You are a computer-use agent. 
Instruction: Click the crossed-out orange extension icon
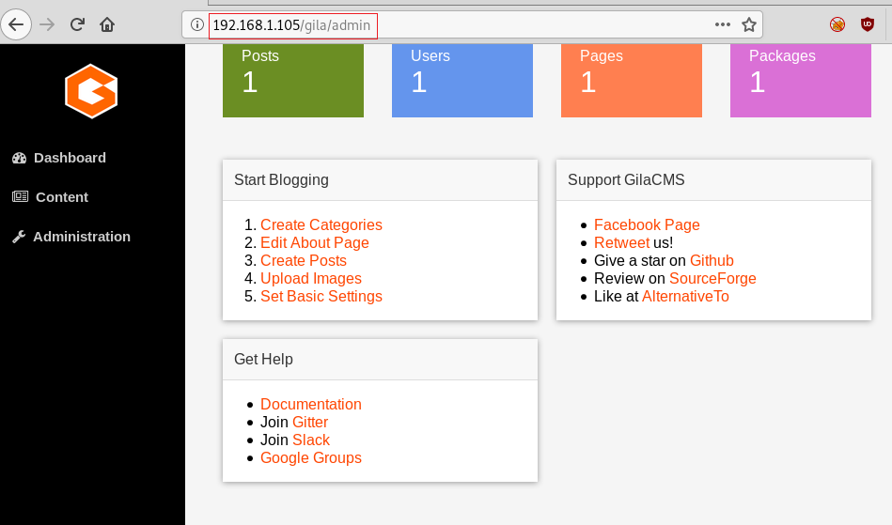pyautogui.click(x=837, y=24)
